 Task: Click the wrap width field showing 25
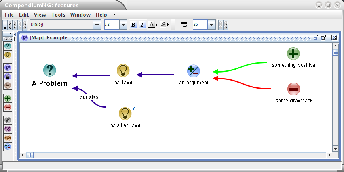tap(200, 25)
